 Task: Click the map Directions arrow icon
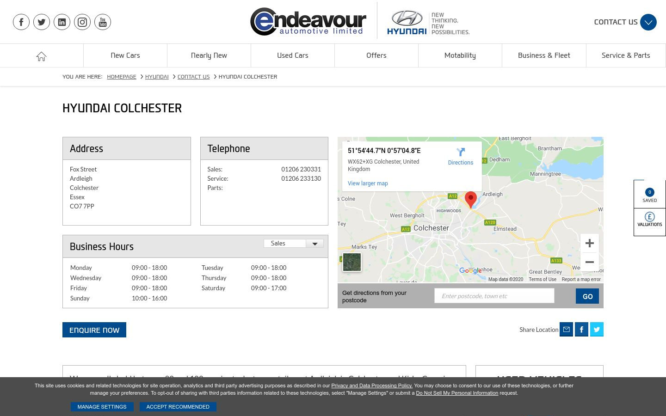click(461, 153)
